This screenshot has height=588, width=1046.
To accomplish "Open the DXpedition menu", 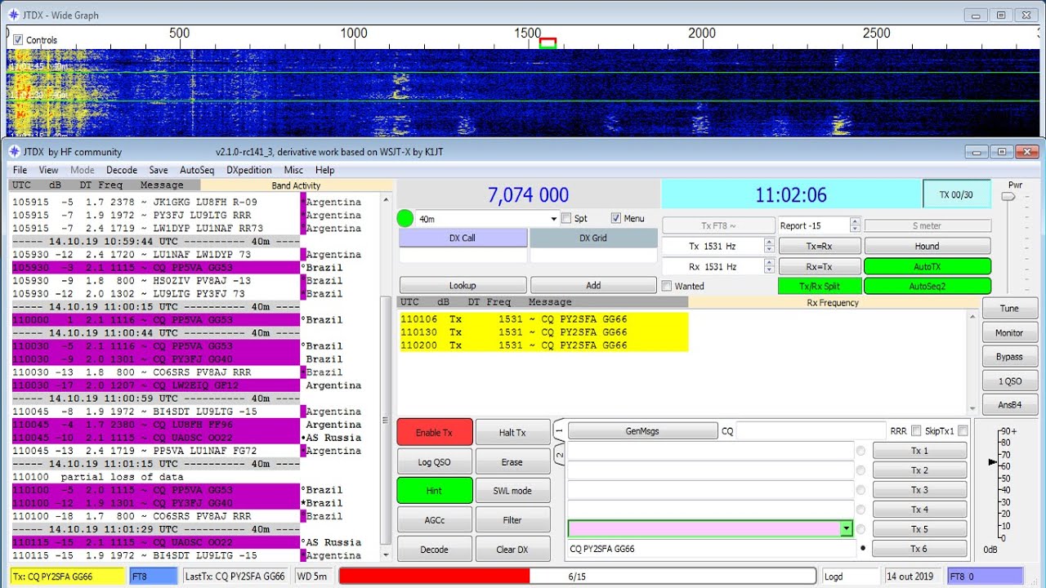I will (249, 170).
